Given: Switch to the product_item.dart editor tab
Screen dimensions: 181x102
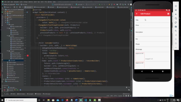Looking at the screenshot, I should pyautogui.click(x=124, y=7).
